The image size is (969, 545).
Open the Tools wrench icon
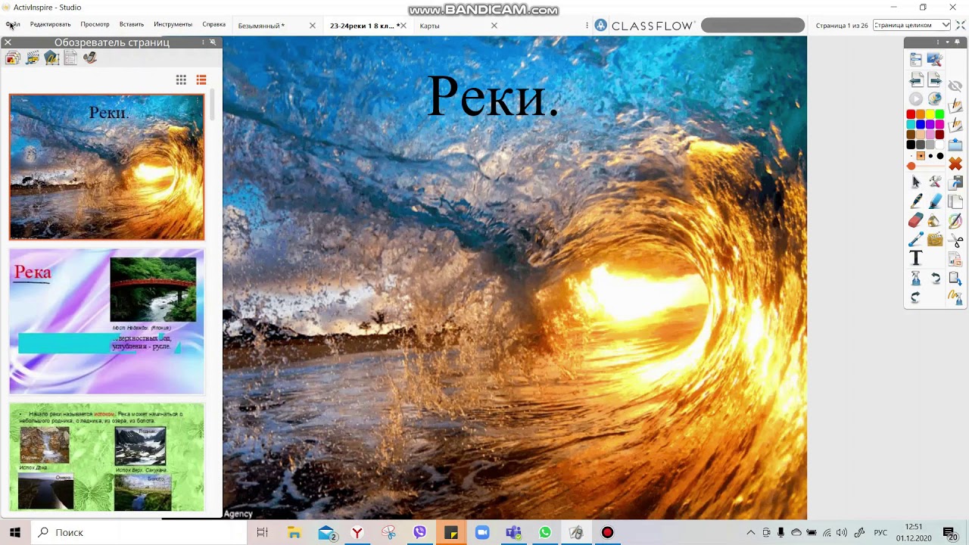click(935, 182)
